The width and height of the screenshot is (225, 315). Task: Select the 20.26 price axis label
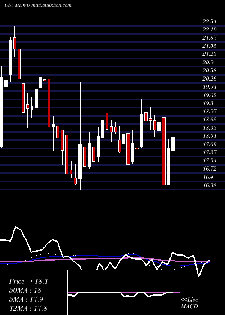(210, 79)
